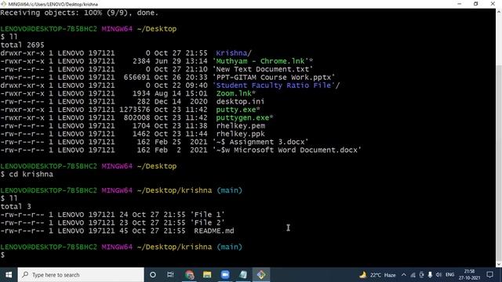Viewport: 502px width, 282px height.
Task: Click 'rhelkey.ppk' in the listing
Action: tap(241, 134)
